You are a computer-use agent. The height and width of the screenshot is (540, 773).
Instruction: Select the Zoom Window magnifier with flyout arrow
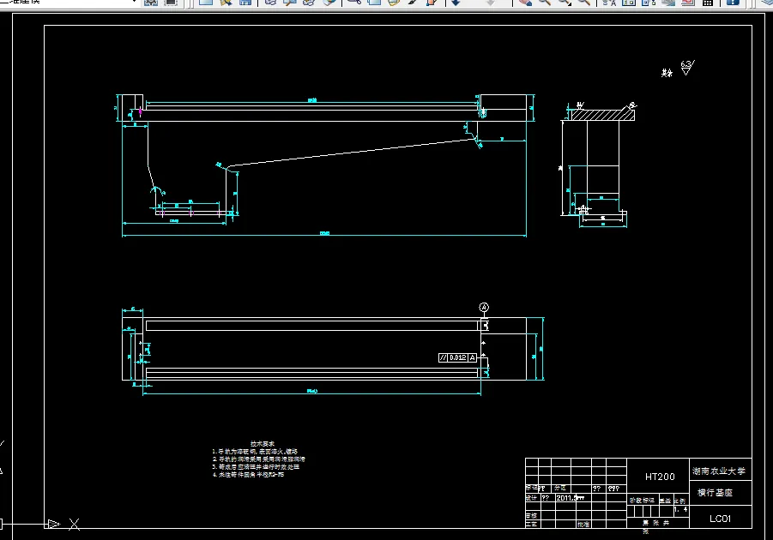tap(565, 3)
